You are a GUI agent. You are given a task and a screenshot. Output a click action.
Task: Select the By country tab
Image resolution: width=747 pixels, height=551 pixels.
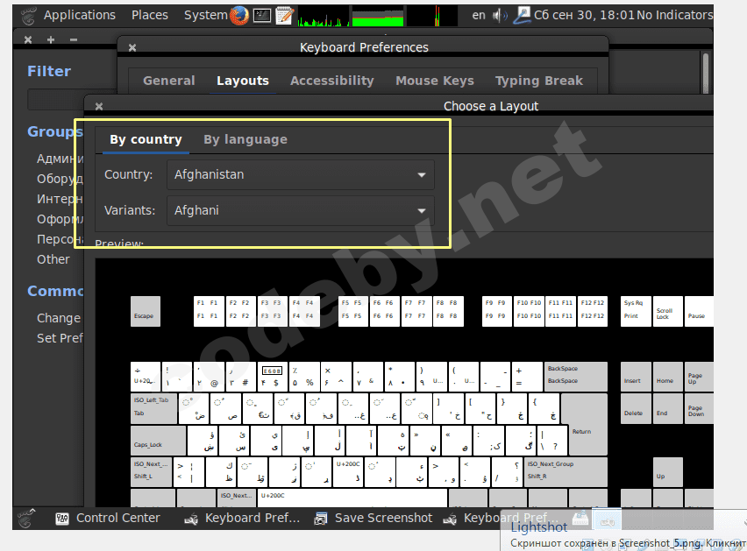click(x=146, y=139)
